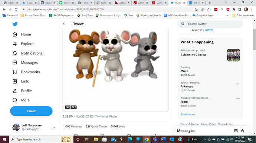Compose a new message in Messages drawer

[236, 131]
